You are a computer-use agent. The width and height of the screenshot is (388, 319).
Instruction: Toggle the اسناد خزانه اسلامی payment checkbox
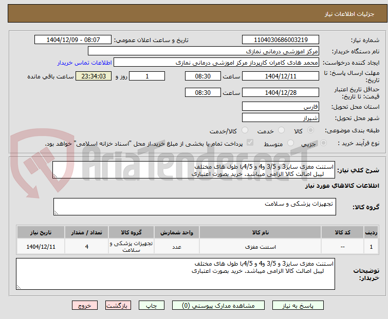(x=250, y=143)
